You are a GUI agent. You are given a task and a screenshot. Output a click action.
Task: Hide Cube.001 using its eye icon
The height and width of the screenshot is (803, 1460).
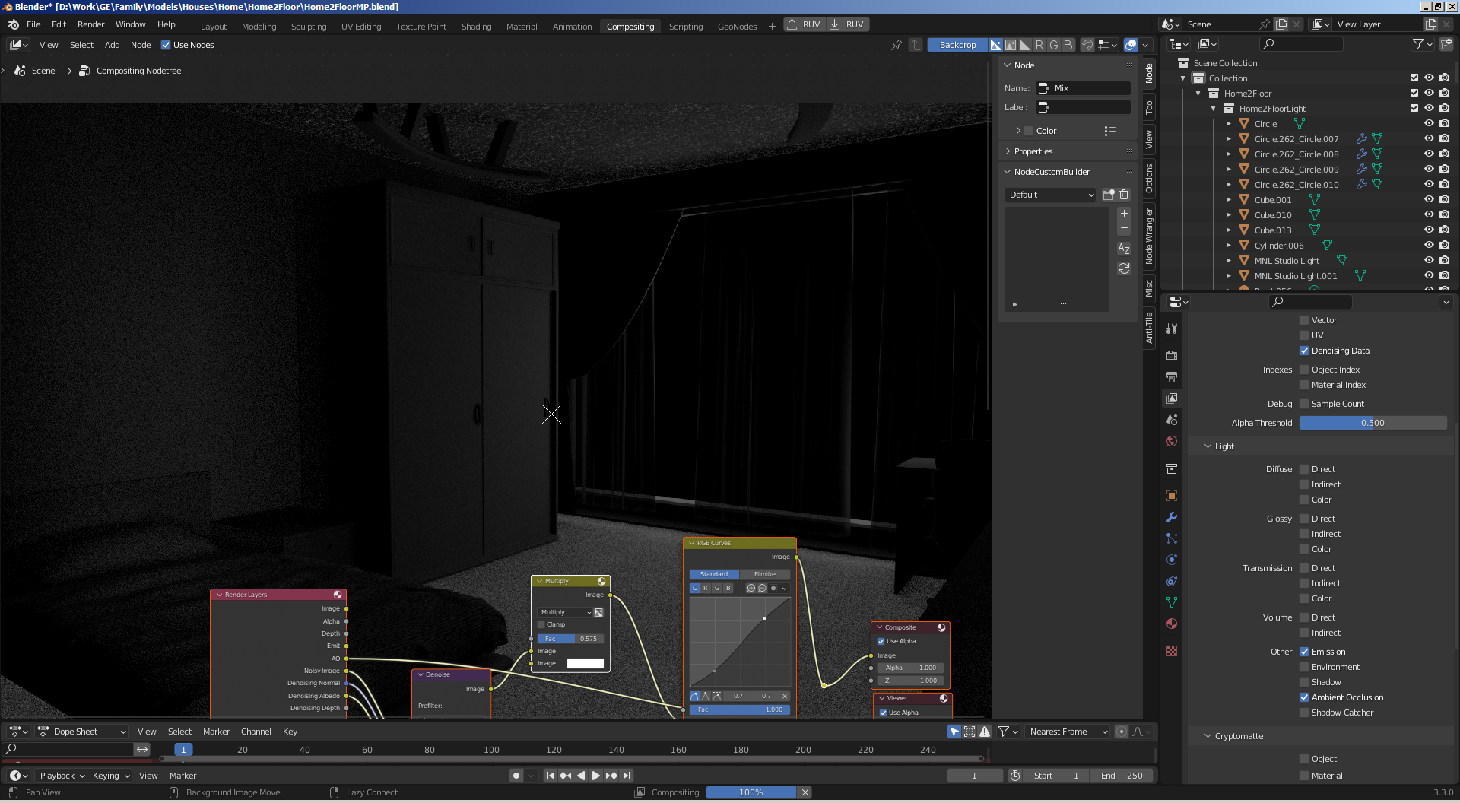[1429, 200]
